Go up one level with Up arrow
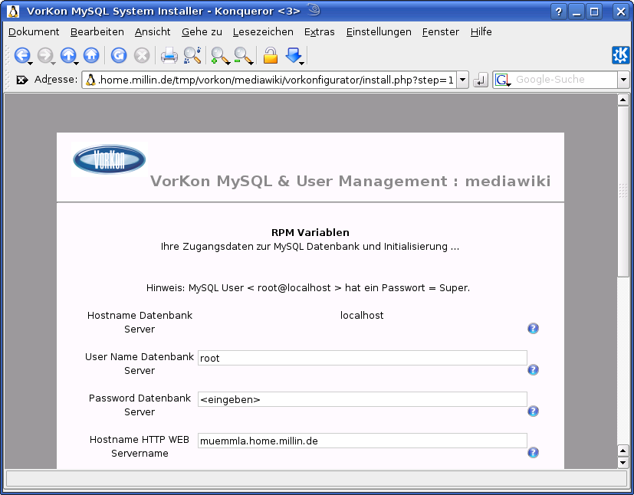 click(x=68, y=55)
